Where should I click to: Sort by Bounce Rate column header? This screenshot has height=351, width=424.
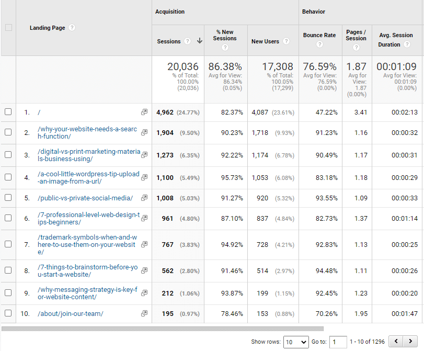[319, 35]
